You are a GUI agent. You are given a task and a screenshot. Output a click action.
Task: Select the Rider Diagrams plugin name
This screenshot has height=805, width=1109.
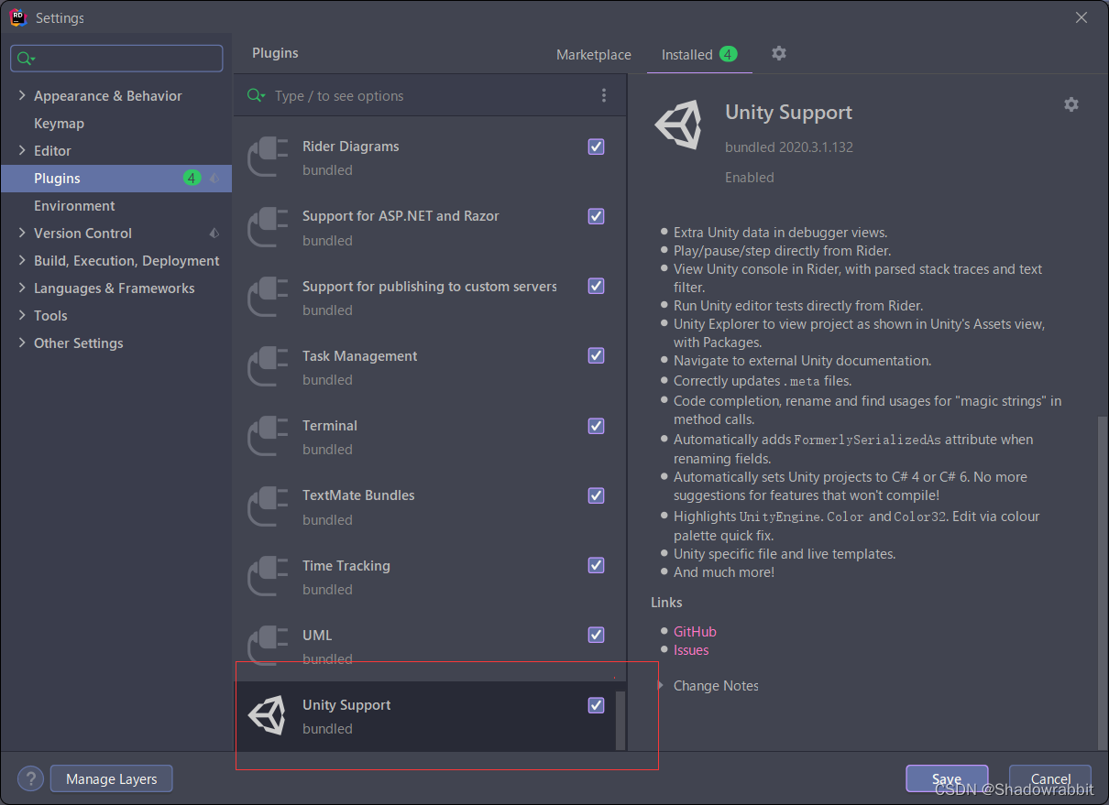point(351,147)
